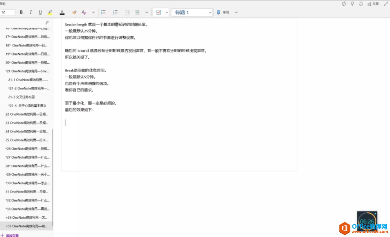The image size is (390, 237).
Task: Apply underline to the text
Action: click(40, 12)
